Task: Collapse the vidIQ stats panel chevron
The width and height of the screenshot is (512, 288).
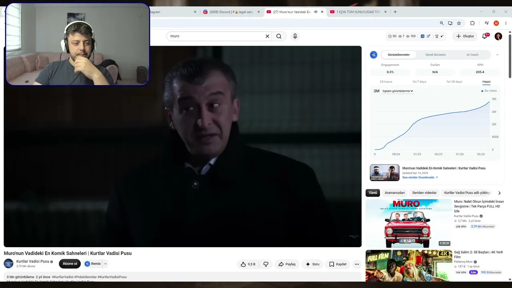Action: [x=497, y=55]
